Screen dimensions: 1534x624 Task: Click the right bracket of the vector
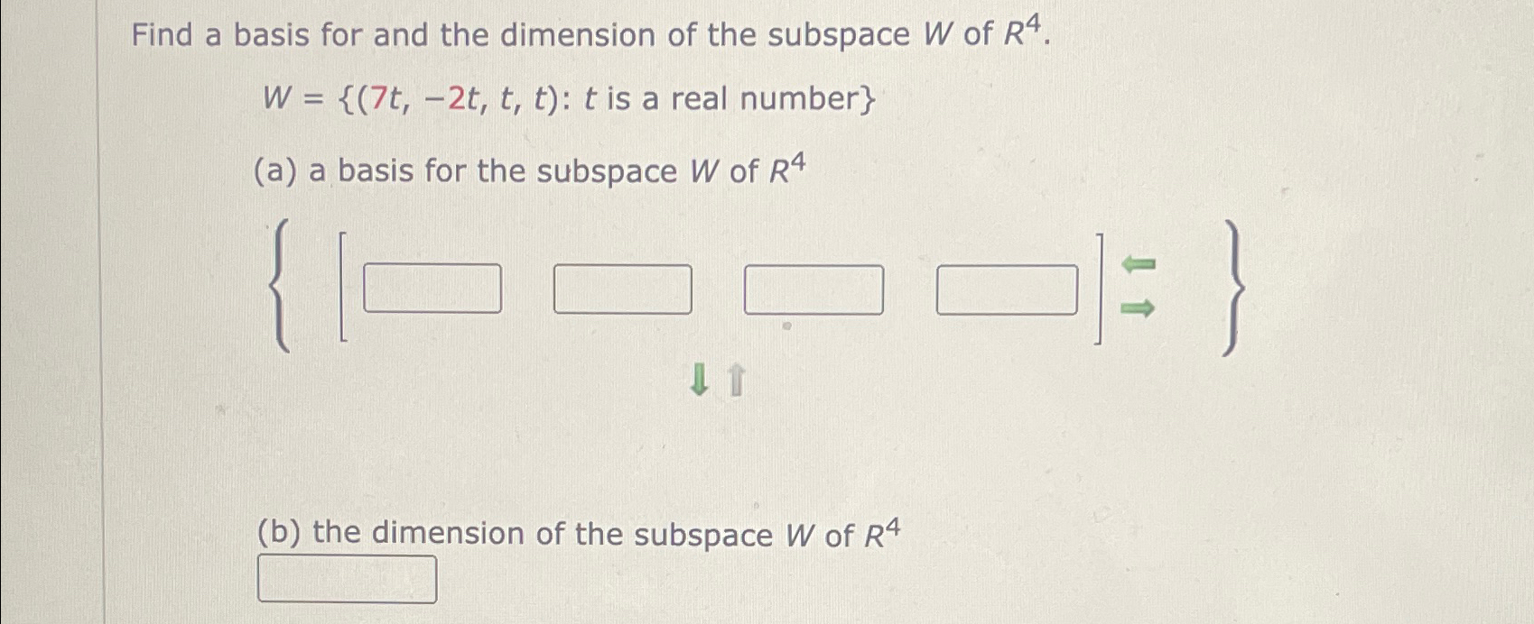[x=1098, y=287]
